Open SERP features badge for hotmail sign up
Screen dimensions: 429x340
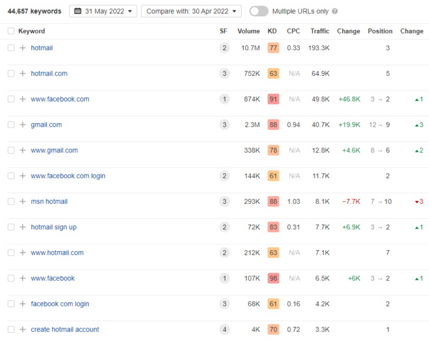pyautogui.click(x=224, y=227)
